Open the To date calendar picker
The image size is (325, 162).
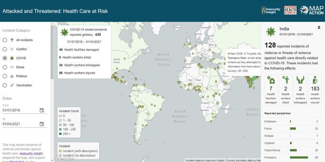(42, 124)
